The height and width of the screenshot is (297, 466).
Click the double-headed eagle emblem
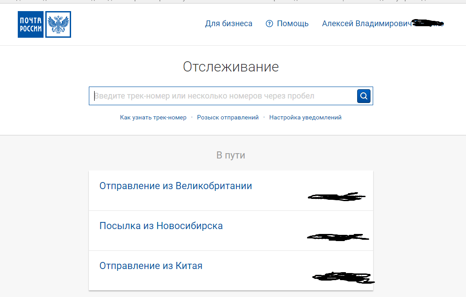pos(58,24)
